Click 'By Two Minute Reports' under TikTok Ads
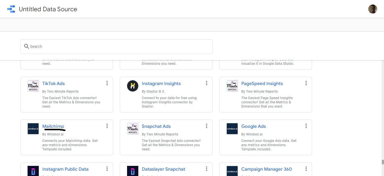The height and width of the screenshot is (176, 384). click(60, 92)
